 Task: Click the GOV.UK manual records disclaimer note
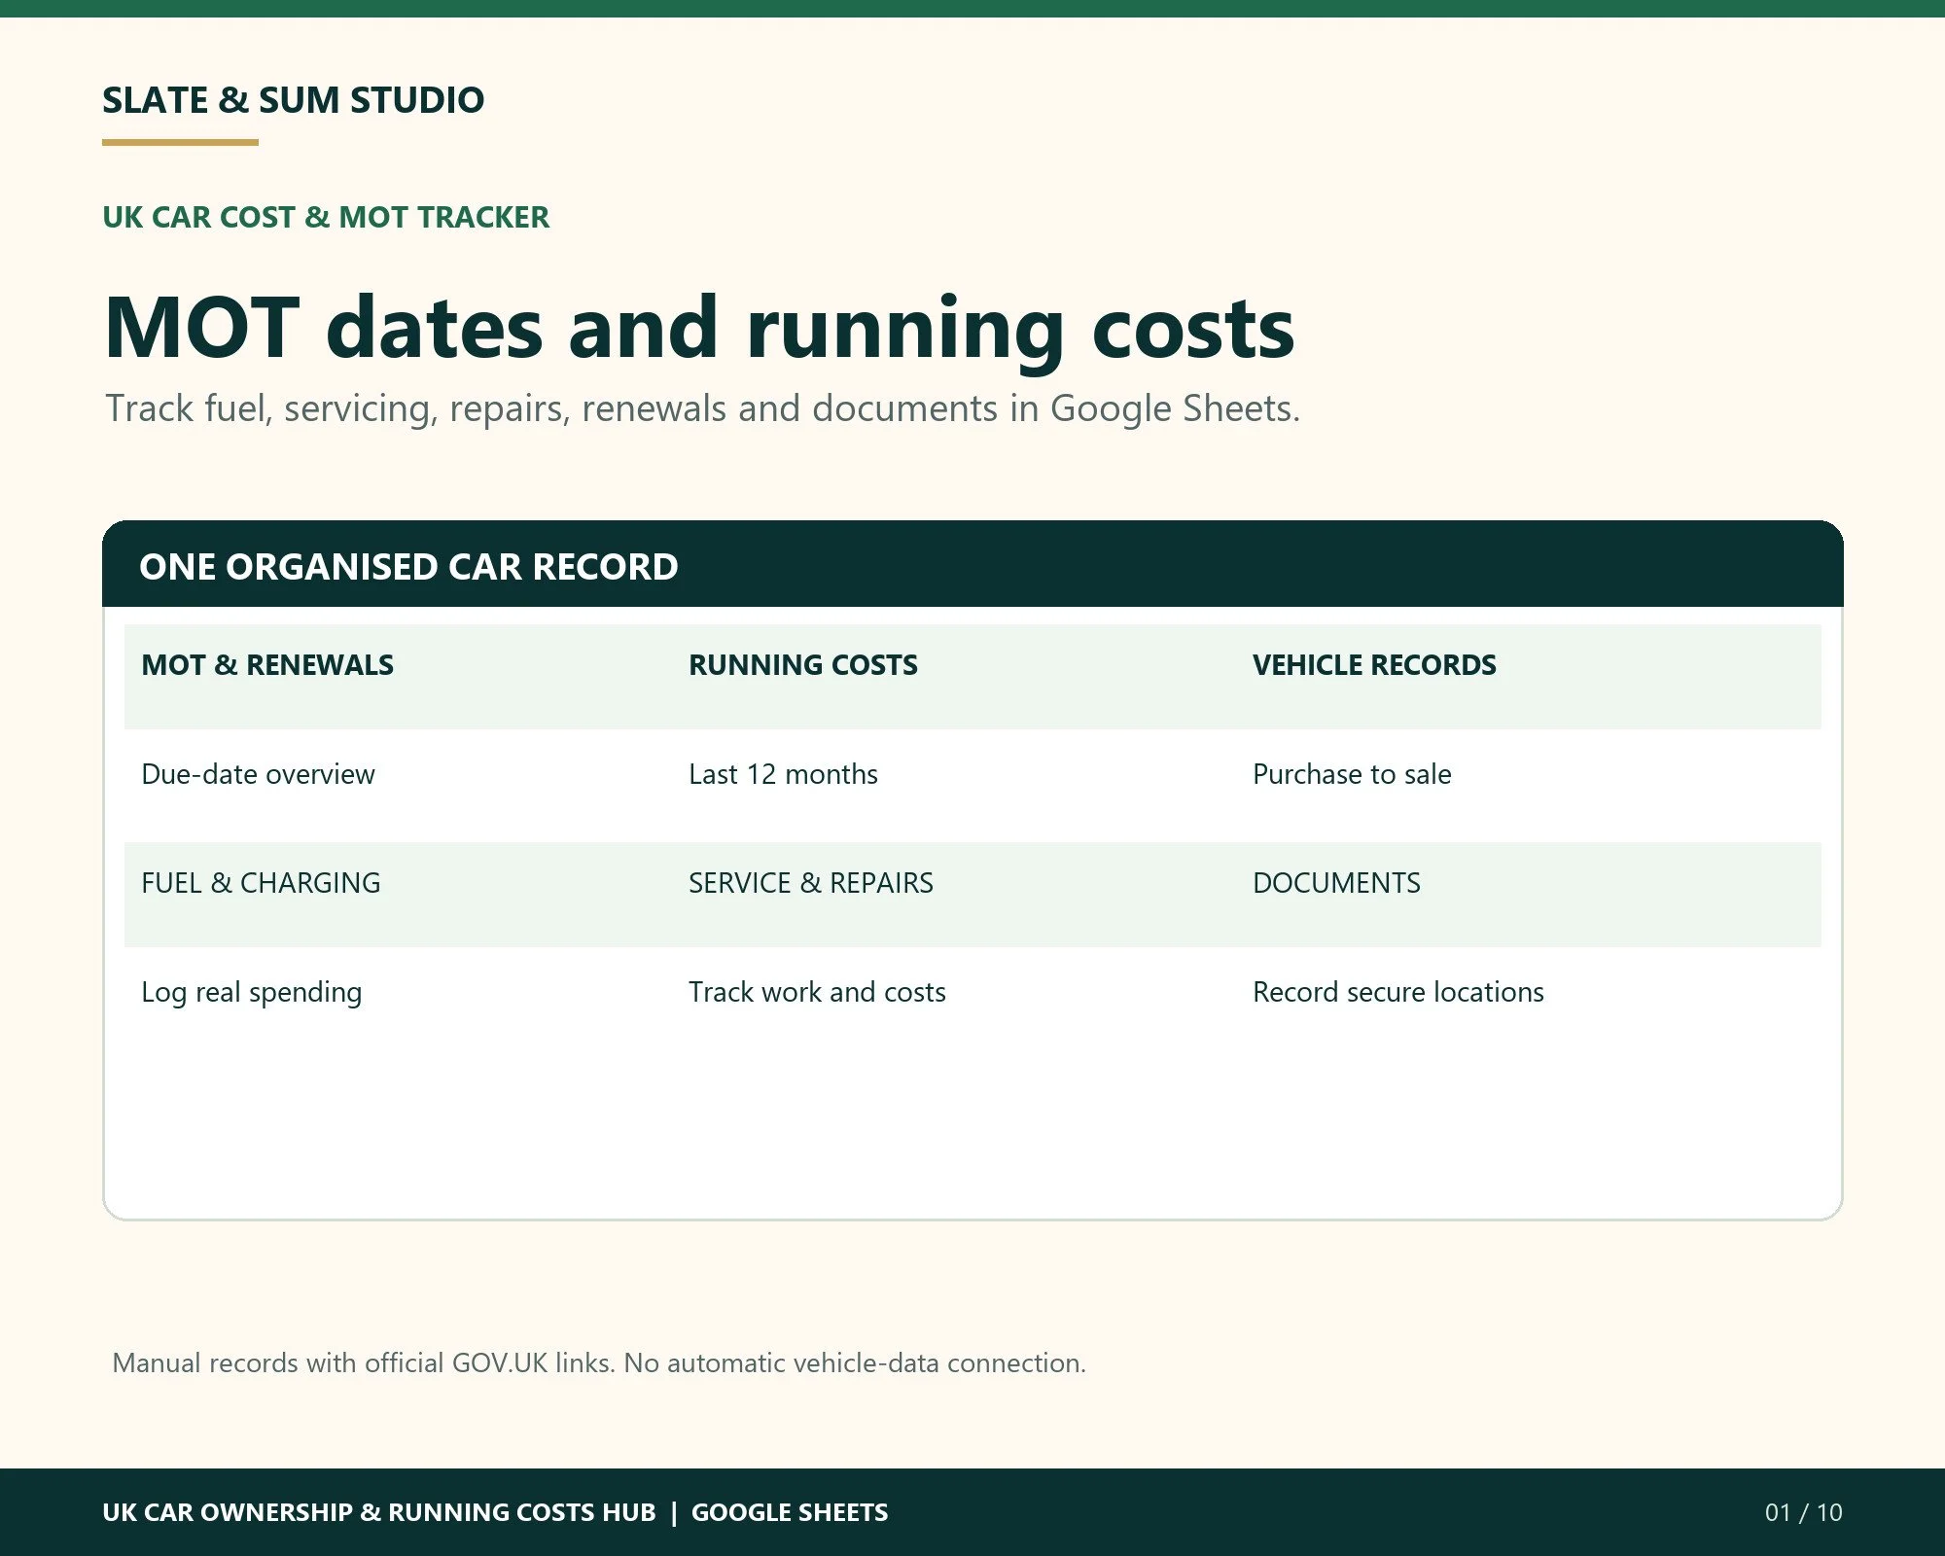[x=599, y=1362]
